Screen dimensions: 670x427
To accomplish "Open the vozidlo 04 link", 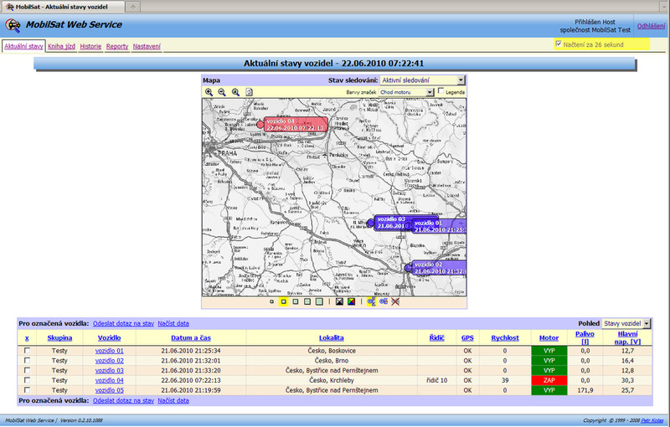I will pos(110,380).
